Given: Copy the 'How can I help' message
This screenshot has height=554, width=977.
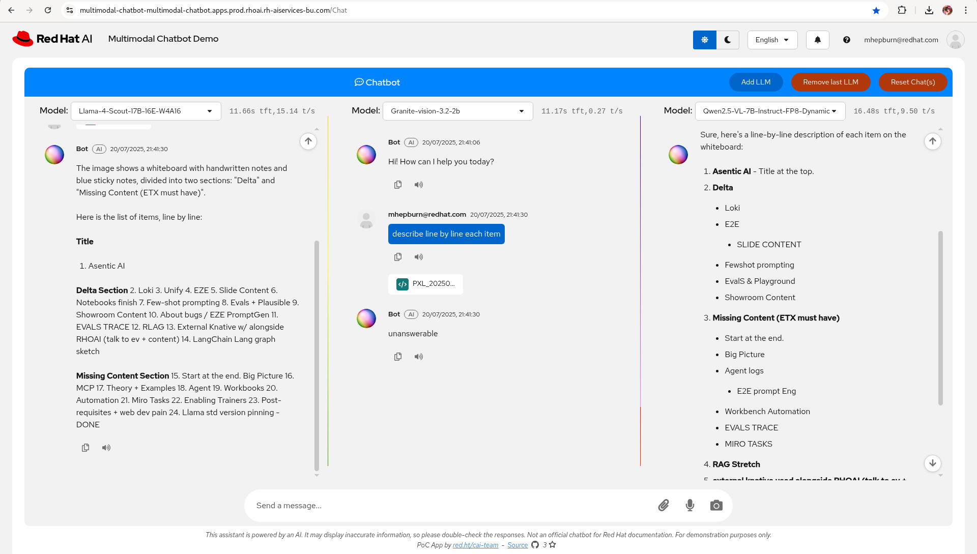Looking at the screenshot, I should coord(398,185).
